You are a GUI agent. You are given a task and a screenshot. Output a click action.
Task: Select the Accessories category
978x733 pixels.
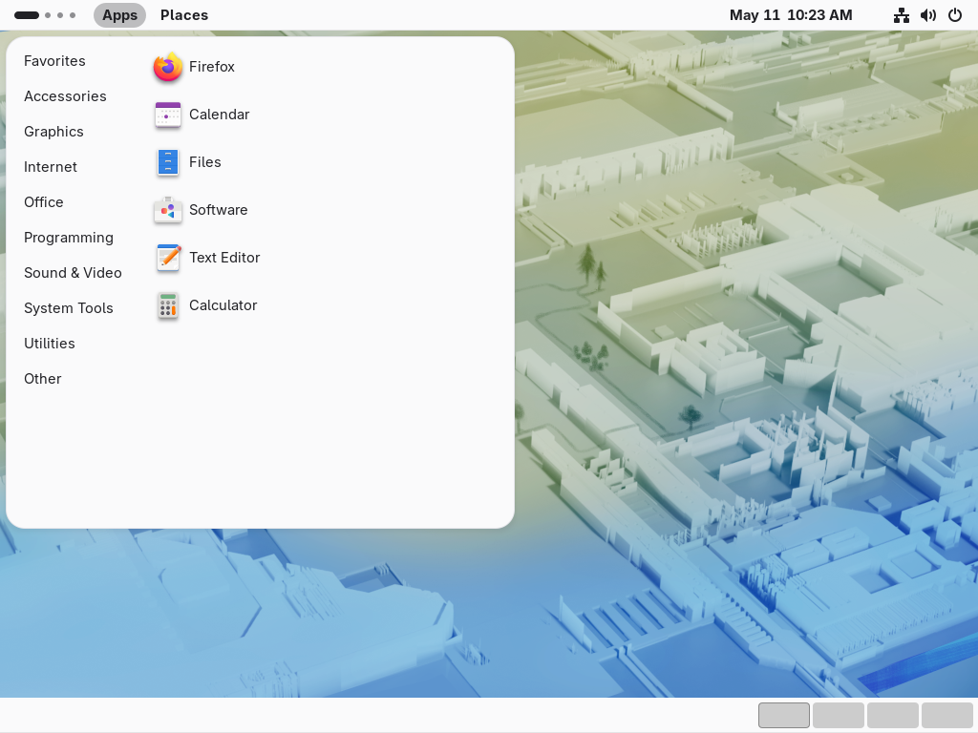(66, 96)
